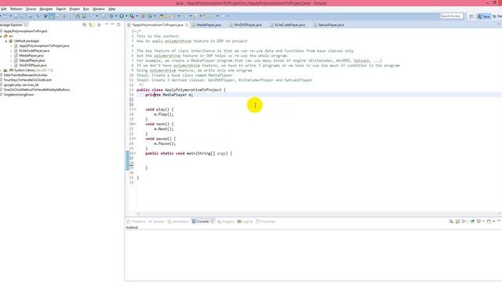Switch to the SatsukiPlayer.java editor tab
Viewport: 502px width, 282px height.
(x=331, y=24)
